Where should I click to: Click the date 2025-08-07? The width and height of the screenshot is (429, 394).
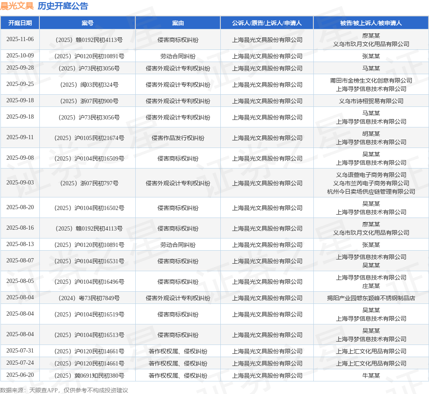click(x=20, y=260)
